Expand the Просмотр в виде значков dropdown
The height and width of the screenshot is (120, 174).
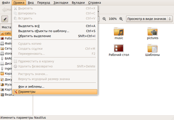(x=149, y=19)
